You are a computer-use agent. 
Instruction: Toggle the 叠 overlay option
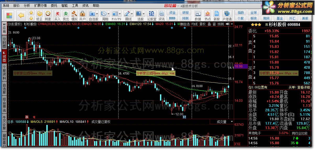click(x=209, y=24)
